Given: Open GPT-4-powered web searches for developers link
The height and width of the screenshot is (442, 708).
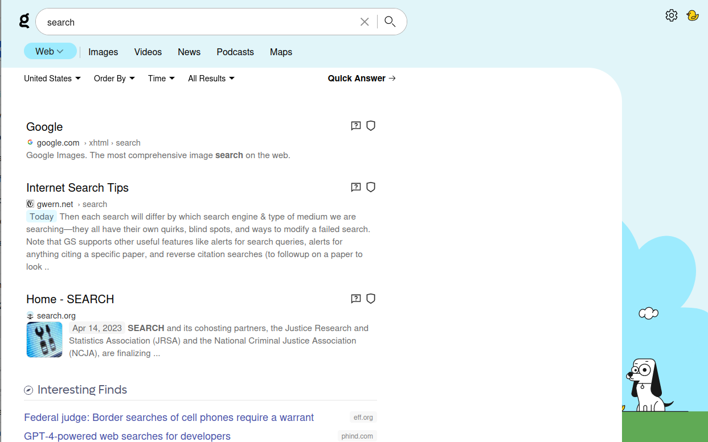Looking at the screenshot, I should tap(127, 436).
